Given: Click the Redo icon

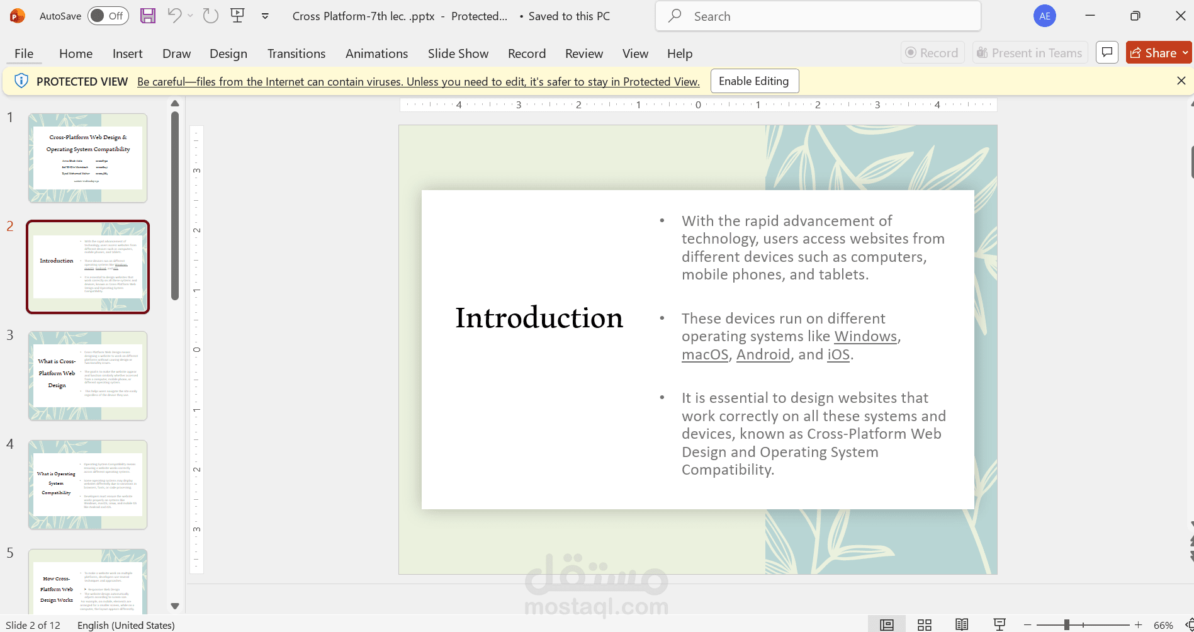Looking at the screenshot, I should pyautogui.click(x=210, y=16).
